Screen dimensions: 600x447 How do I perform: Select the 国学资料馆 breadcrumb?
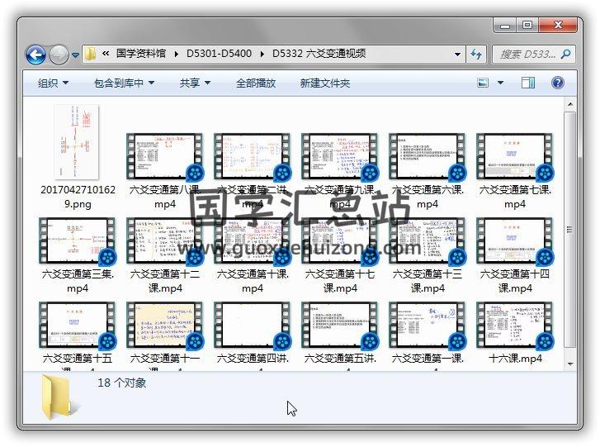pyautogui.click(x=141, y=54)
